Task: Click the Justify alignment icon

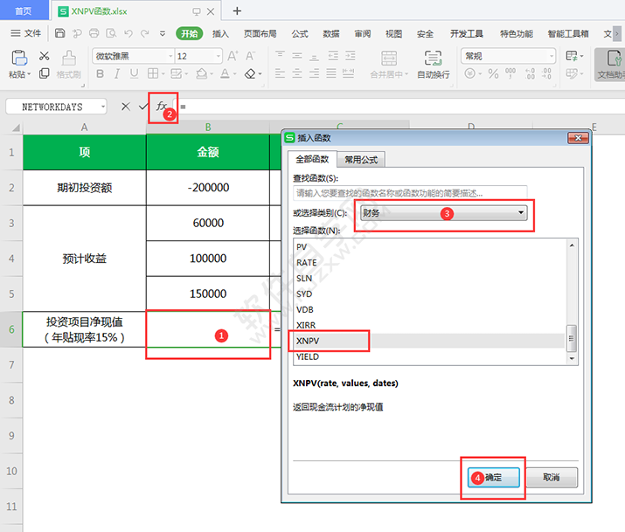Action: [331, 73]
